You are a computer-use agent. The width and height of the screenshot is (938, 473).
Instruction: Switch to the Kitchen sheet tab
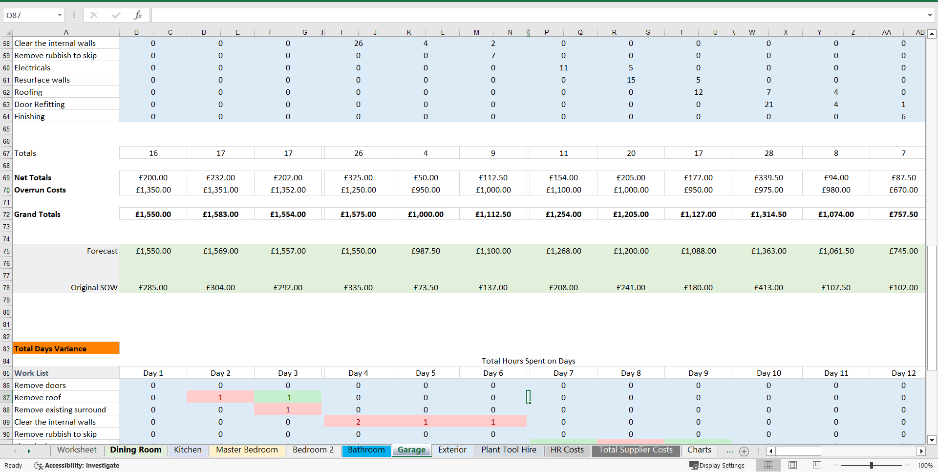[x=188, y=450]
